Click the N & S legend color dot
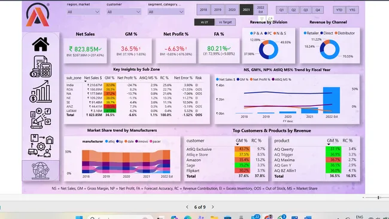The width and height of the screenshot is (389, 219). coord(275,34)
